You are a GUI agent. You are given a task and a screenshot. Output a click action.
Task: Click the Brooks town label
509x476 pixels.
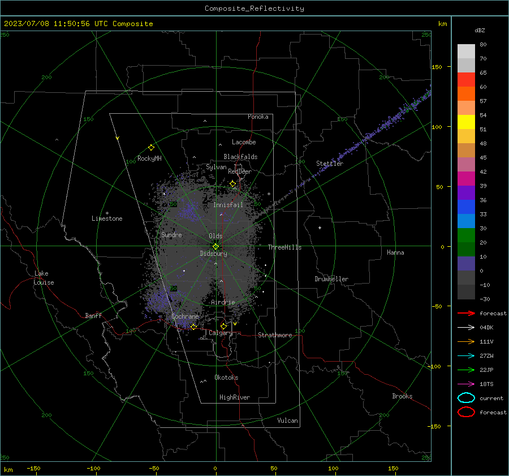pyautogui.click(x=402, y=396)
